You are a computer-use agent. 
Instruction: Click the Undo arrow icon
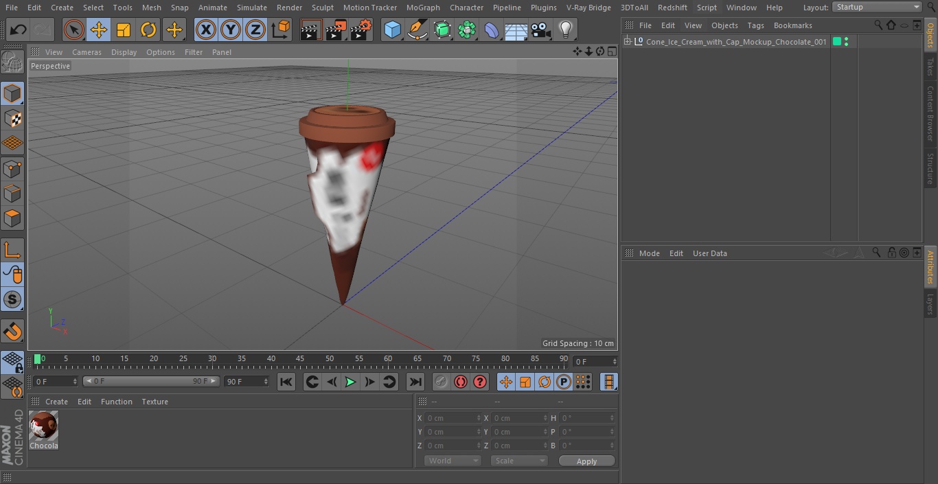(x=19, y=30)
